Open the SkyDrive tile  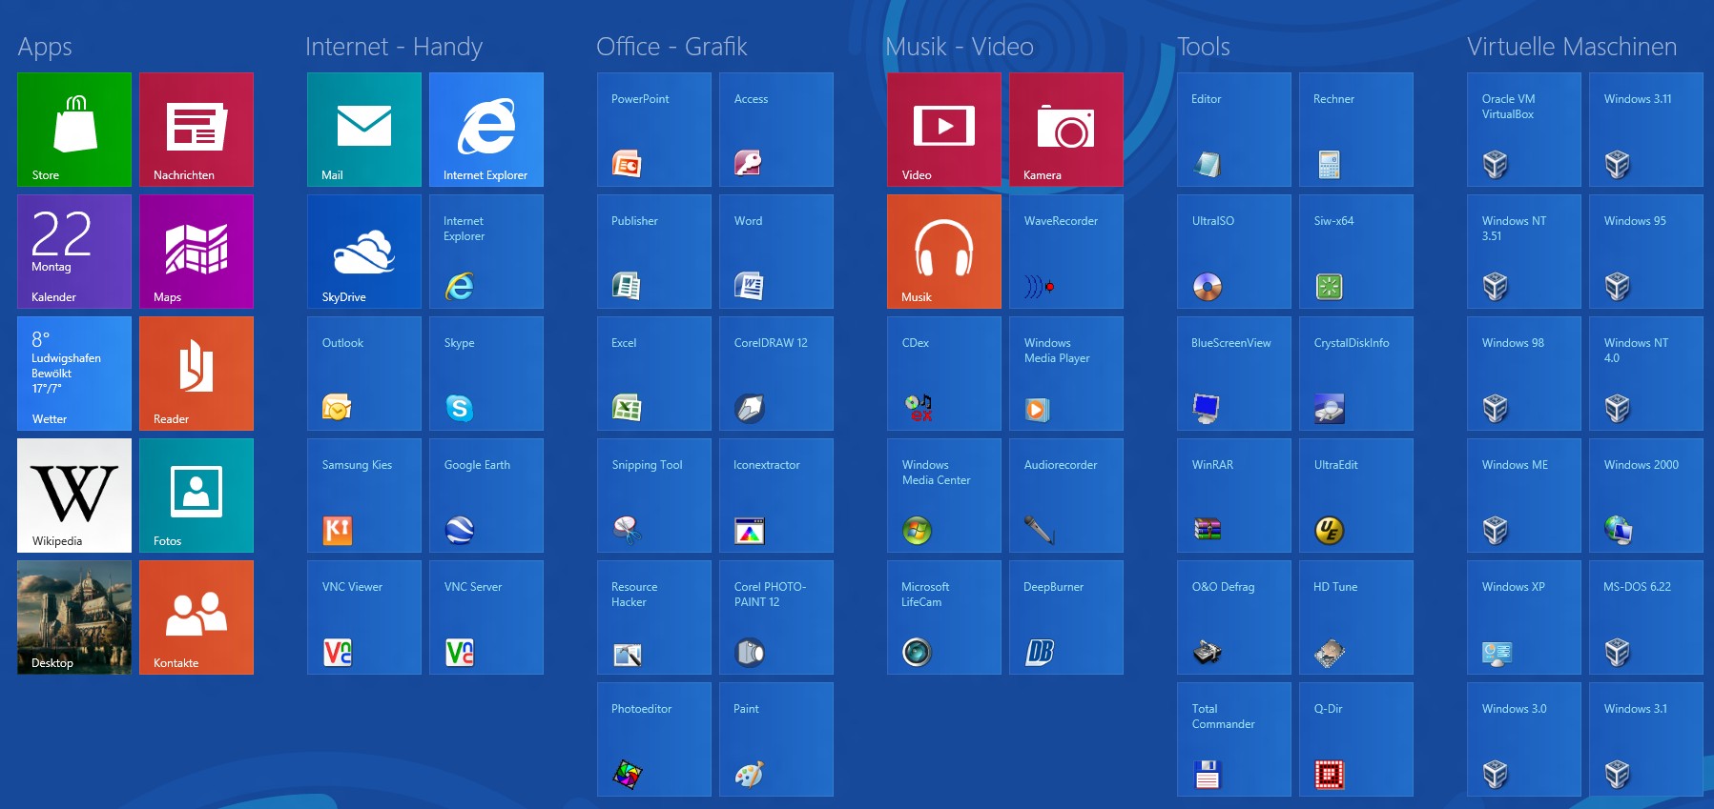pyautogui.click(x=364, y=252)
